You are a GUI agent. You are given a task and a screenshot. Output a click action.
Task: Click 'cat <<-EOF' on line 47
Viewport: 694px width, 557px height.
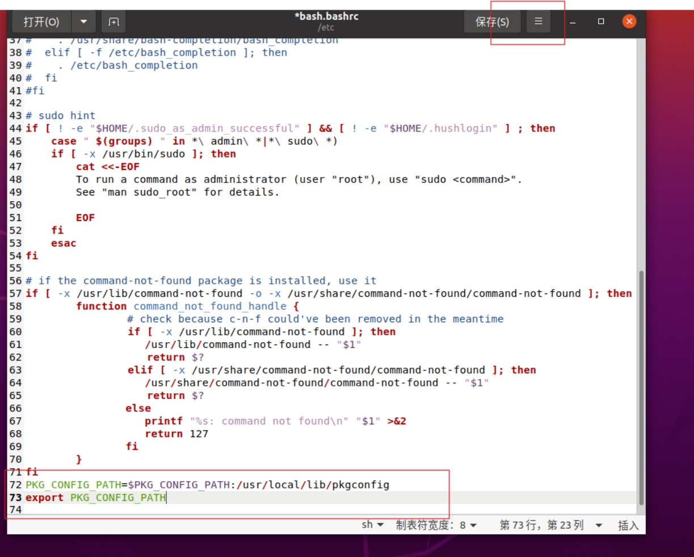click(108, 167)
